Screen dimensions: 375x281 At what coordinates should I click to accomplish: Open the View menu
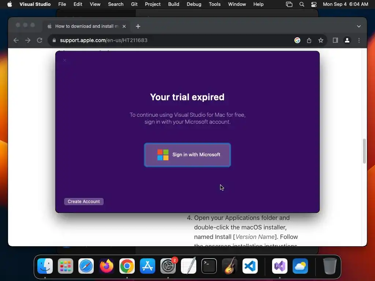point(95,4)
